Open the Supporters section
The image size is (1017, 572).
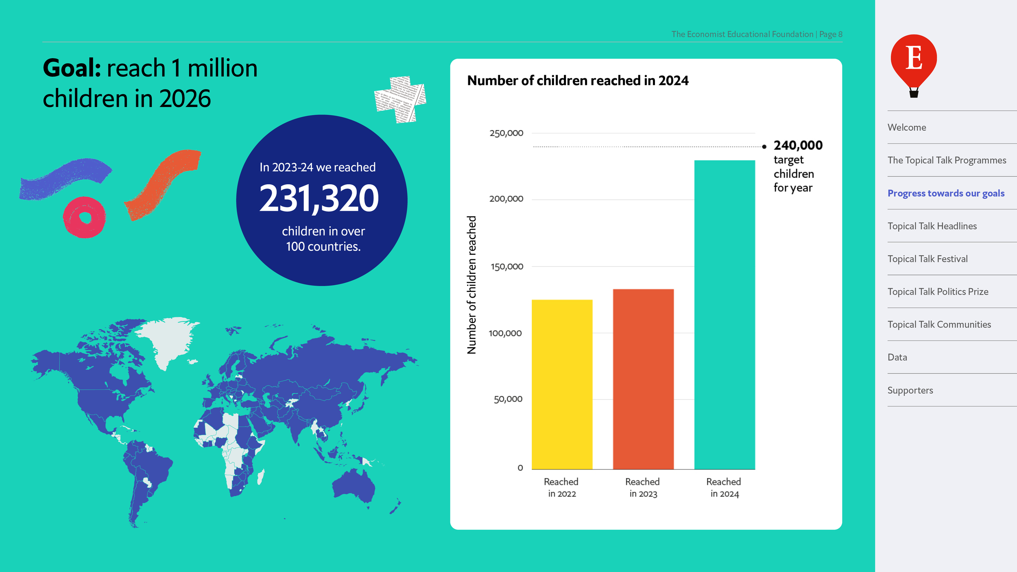tap(910, 391)
